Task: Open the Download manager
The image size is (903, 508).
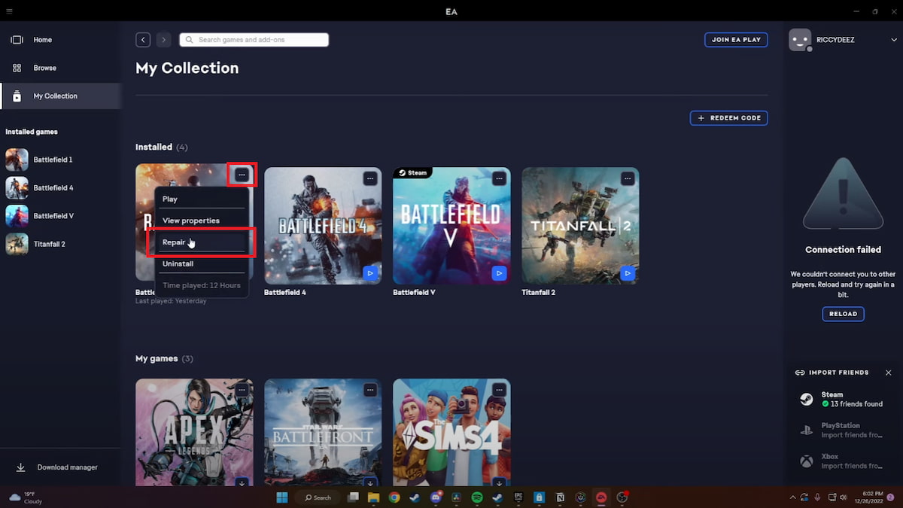Action: (56, 467)
